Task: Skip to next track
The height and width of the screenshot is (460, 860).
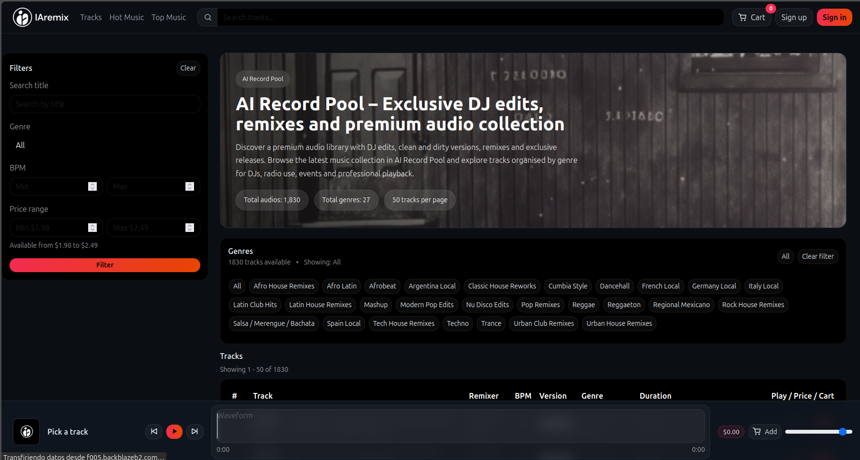Action: (x=195, y=432)
